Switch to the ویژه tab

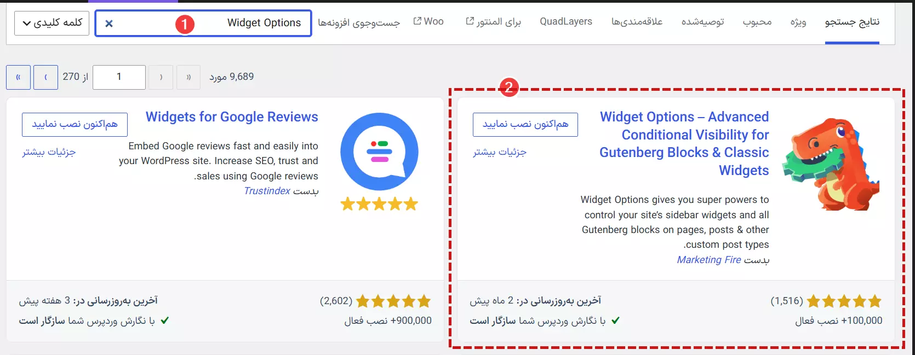[798, 22]
